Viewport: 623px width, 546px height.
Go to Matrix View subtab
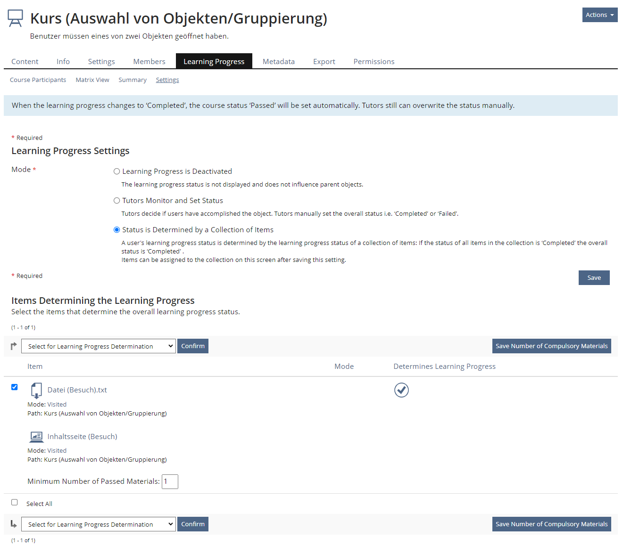coord(92,80)
